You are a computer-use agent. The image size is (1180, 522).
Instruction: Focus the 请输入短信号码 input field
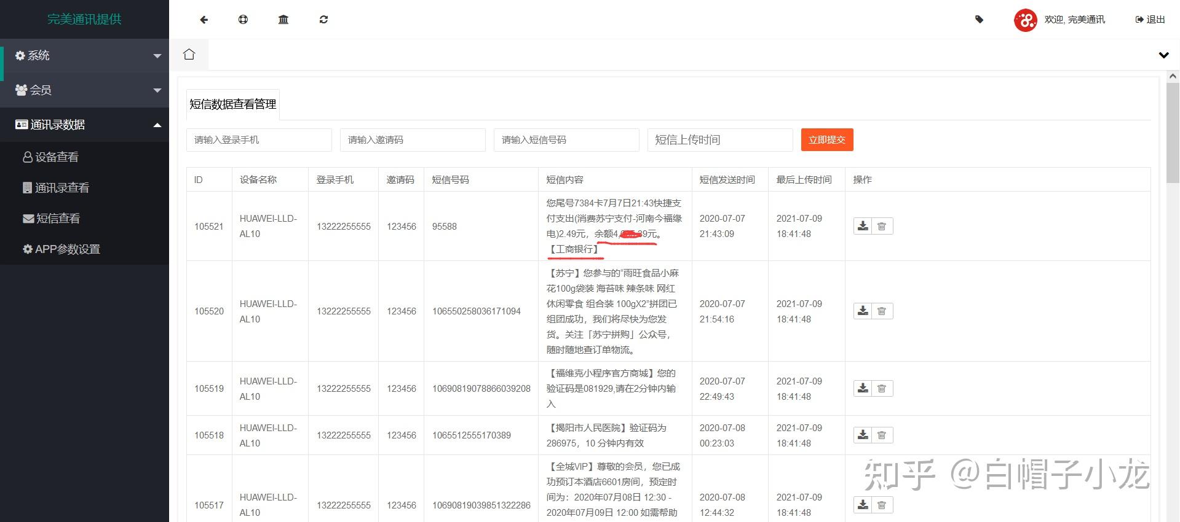pos(566,140)
